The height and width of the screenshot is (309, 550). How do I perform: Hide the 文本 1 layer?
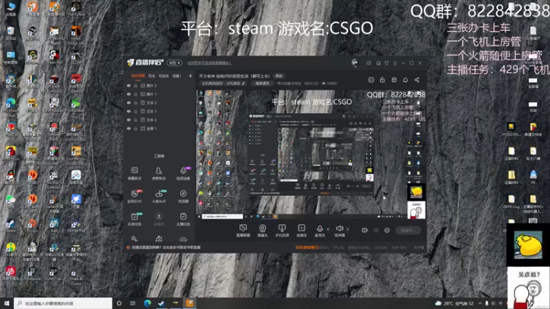pyautogui.click(x=129, y=111)
